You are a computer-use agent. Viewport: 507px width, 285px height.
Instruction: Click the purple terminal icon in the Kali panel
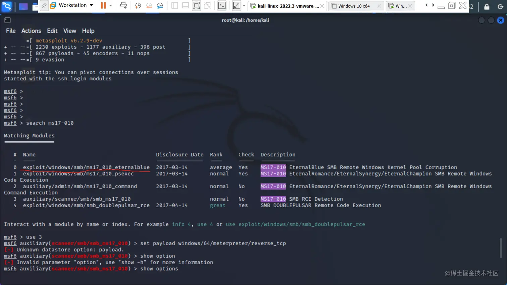[x=23, y=6]
